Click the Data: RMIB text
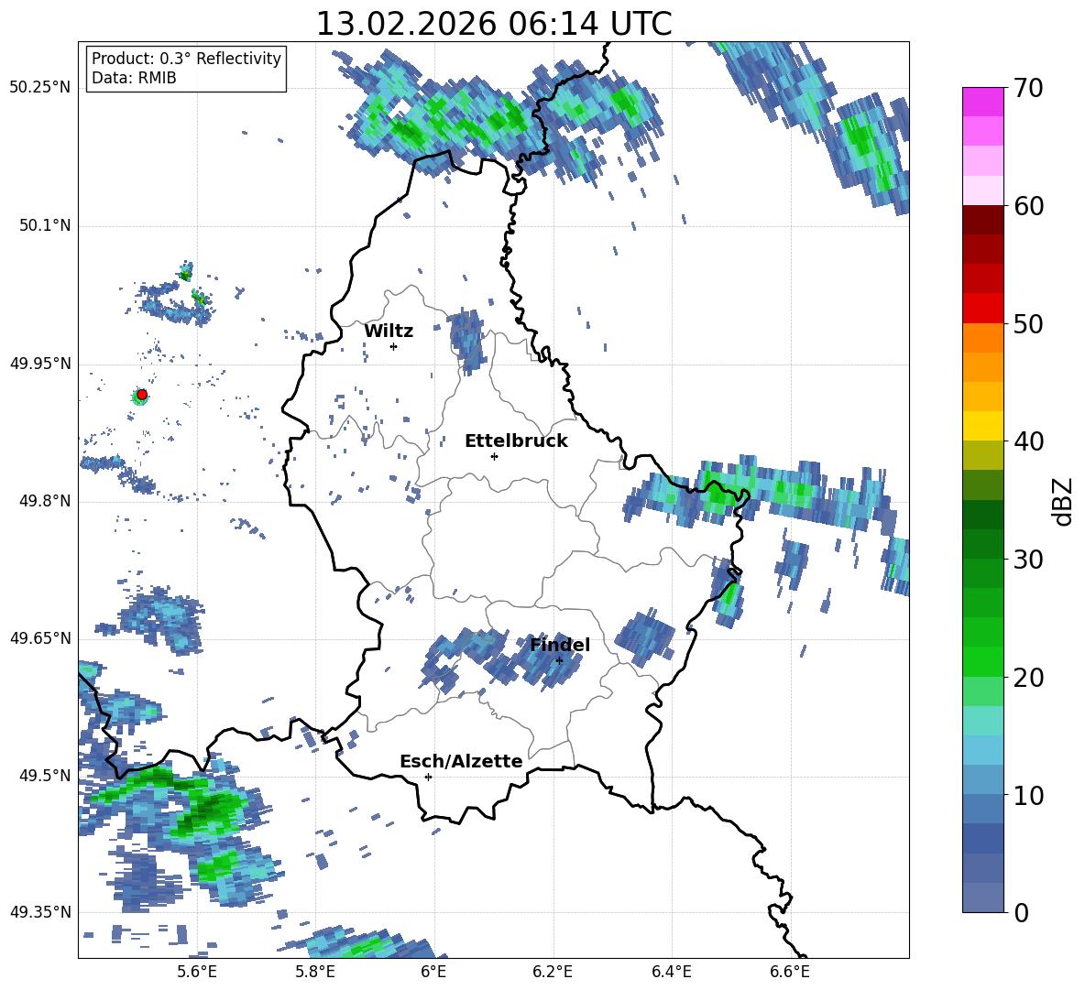1085x990 pixels. tap(134, 78)
